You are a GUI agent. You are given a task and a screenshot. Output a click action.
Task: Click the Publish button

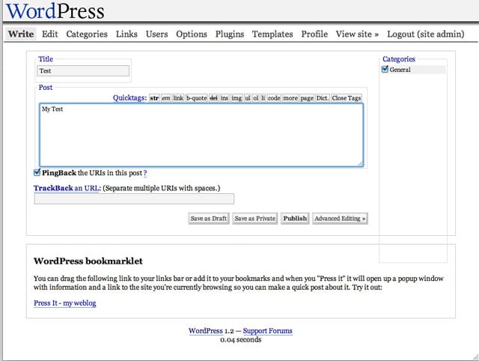click(x=295, y=219)
